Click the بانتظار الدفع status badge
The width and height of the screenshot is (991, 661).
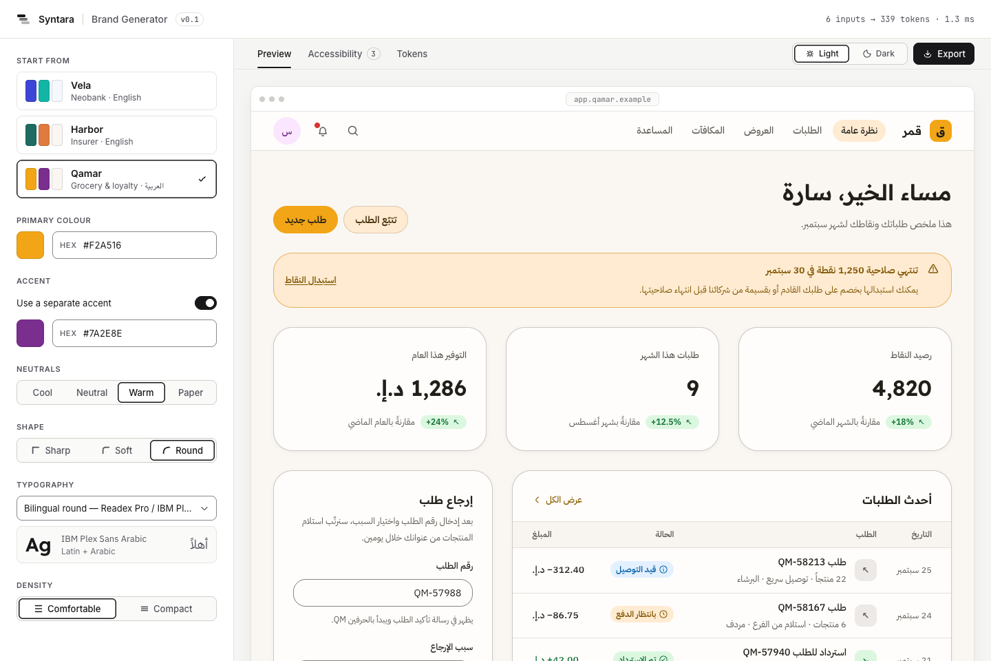(642, 614)
